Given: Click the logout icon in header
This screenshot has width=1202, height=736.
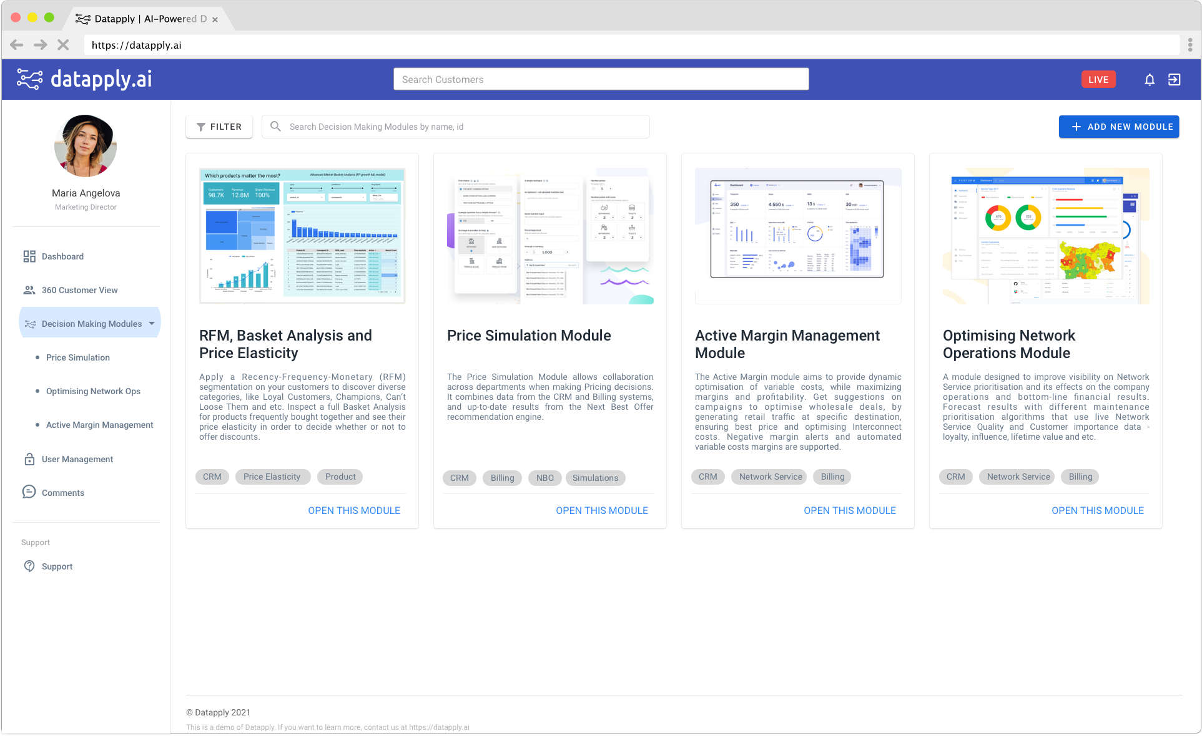Looking at the screenshot, I should (1174, 80).
